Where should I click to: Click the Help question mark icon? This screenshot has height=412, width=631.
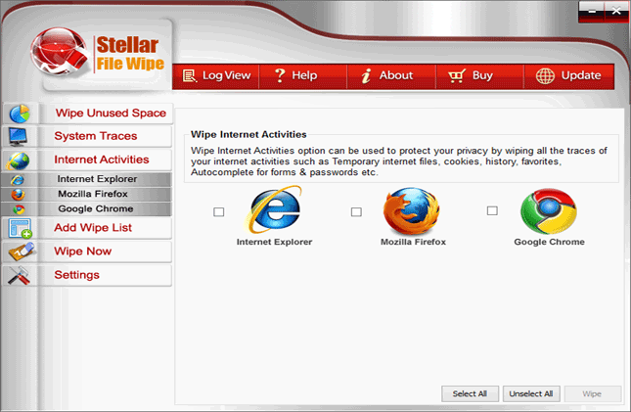point(279,75)
